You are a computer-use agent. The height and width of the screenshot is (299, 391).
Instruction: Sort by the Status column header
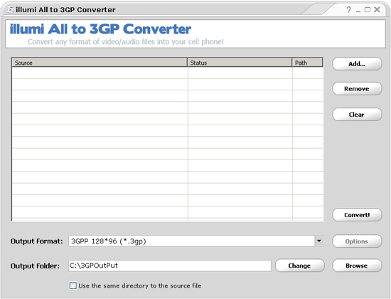[240, 63]
